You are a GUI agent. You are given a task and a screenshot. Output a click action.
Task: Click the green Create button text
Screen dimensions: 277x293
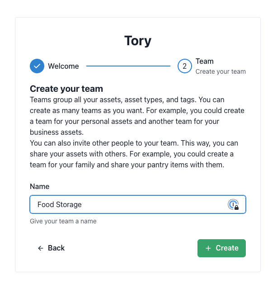227,248
